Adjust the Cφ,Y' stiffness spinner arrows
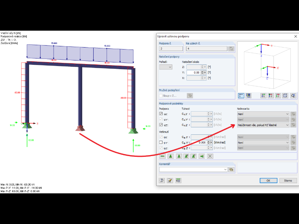 [x=209, y=143]
